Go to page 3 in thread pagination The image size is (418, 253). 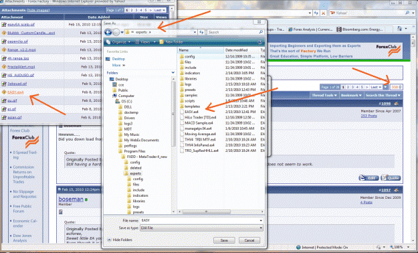[352, 87]
